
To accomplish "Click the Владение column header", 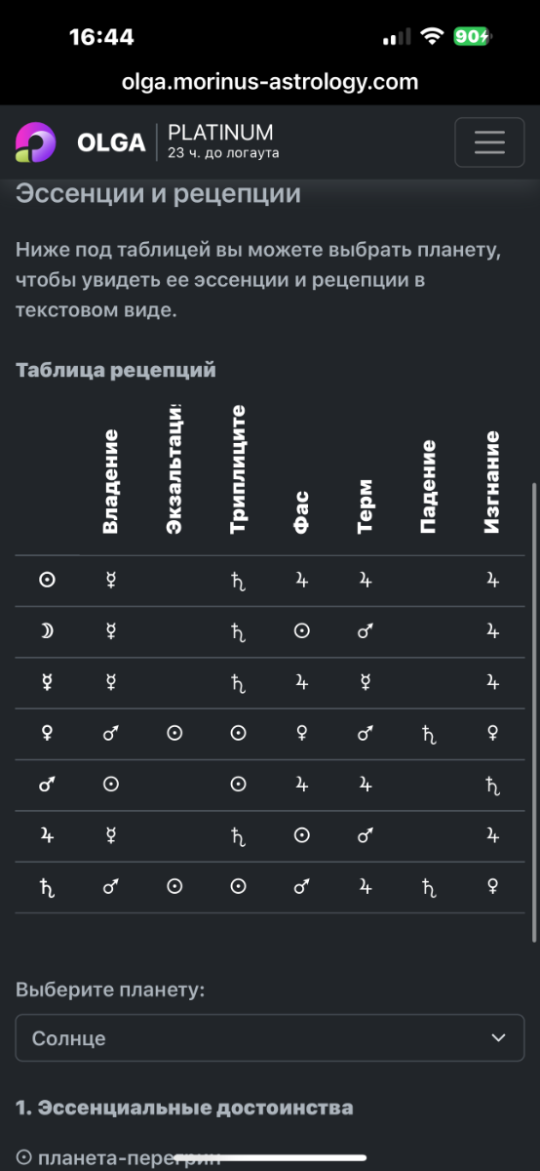I will click(110, 481).
